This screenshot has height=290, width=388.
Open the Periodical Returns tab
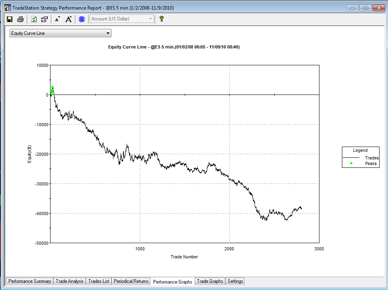(x=131, y=281)
